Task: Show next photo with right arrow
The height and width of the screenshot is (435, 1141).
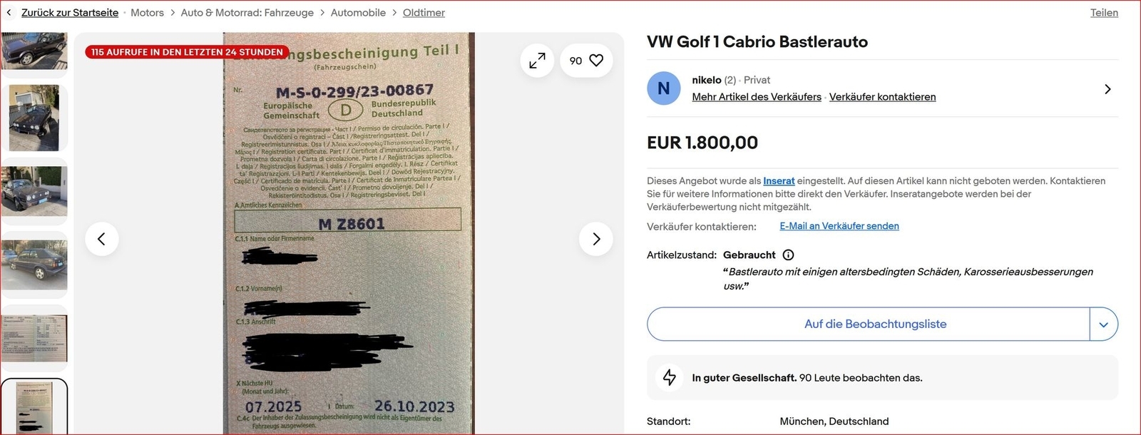Action: click(x=596, y=239)
